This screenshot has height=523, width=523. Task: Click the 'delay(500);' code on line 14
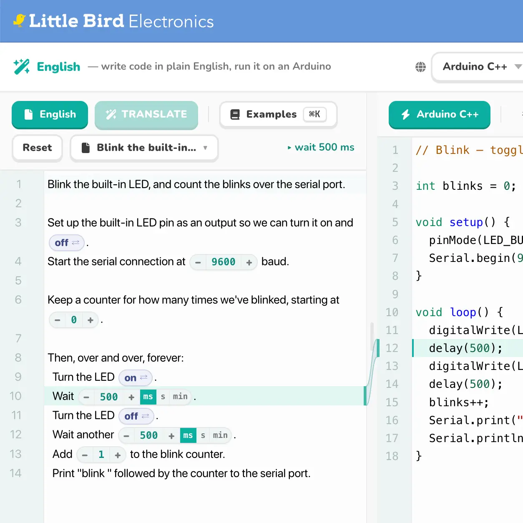click(x=466, y=384)
